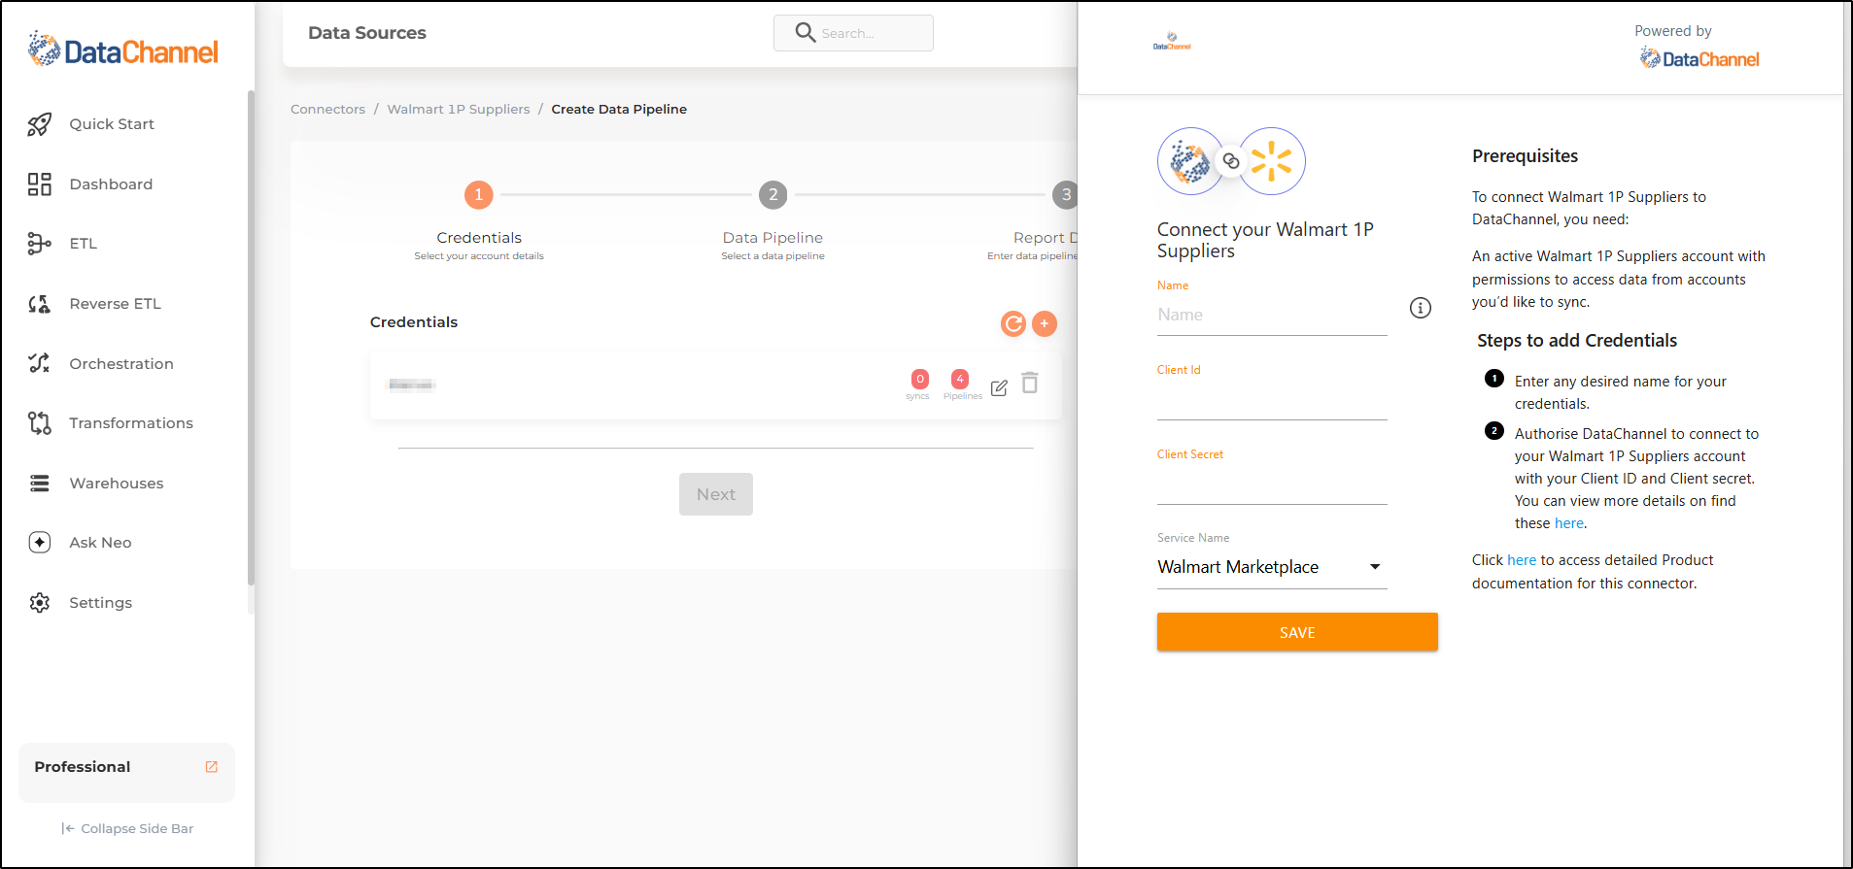
Task: Open Walmart 1P Suppliers breadcrumb link
Action: point(459,109)
